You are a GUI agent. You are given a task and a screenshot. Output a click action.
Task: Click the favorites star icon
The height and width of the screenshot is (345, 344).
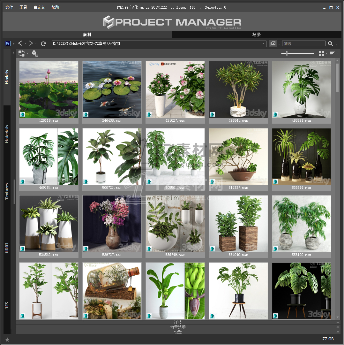click(x=7, y=339)
